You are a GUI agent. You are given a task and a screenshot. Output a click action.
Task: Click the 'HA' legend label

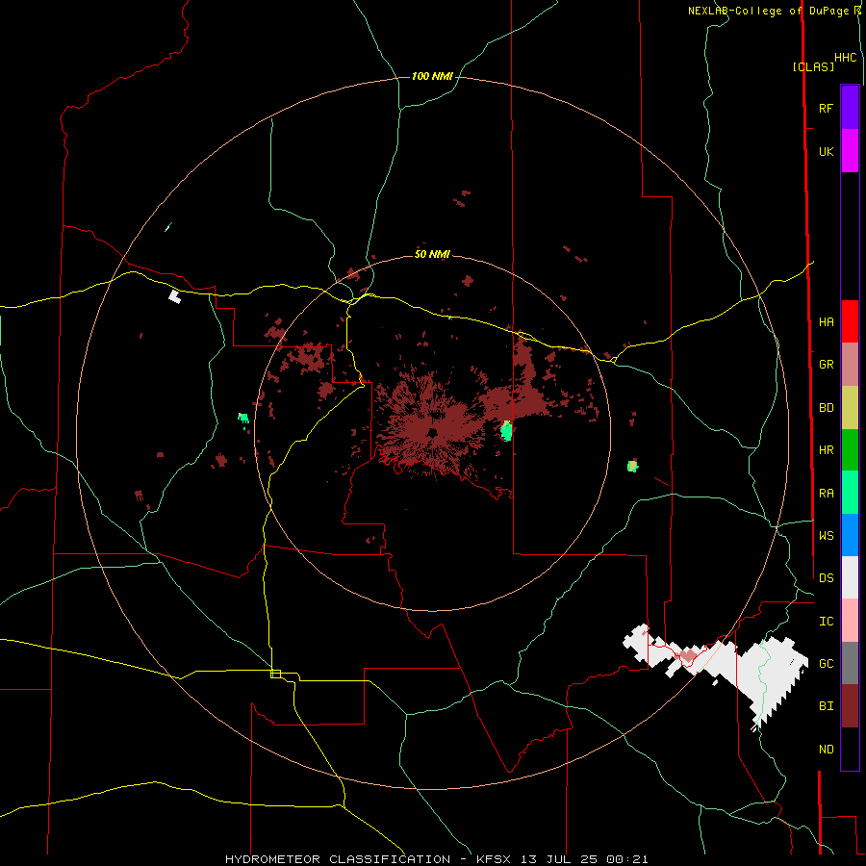(x=826, y=322)
